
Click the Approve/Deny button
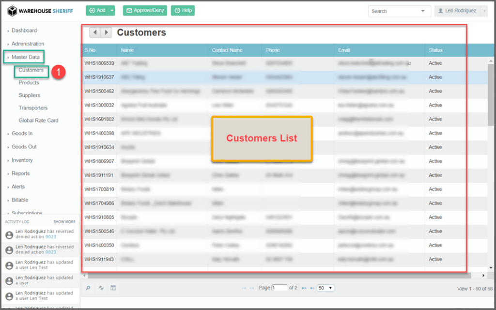[144, 10]
